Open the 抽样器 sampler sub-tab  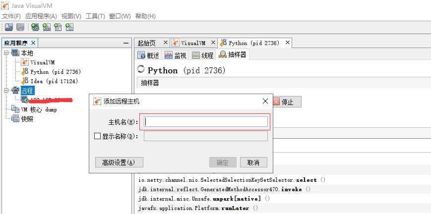coord(233,54)
